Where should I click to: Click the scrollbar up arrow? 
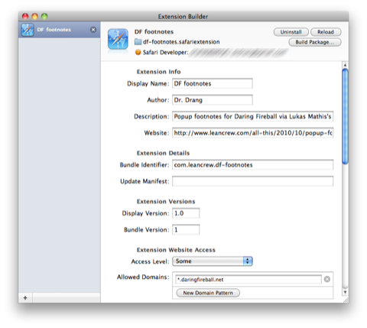pyautogui.click(x=345, y=65)
